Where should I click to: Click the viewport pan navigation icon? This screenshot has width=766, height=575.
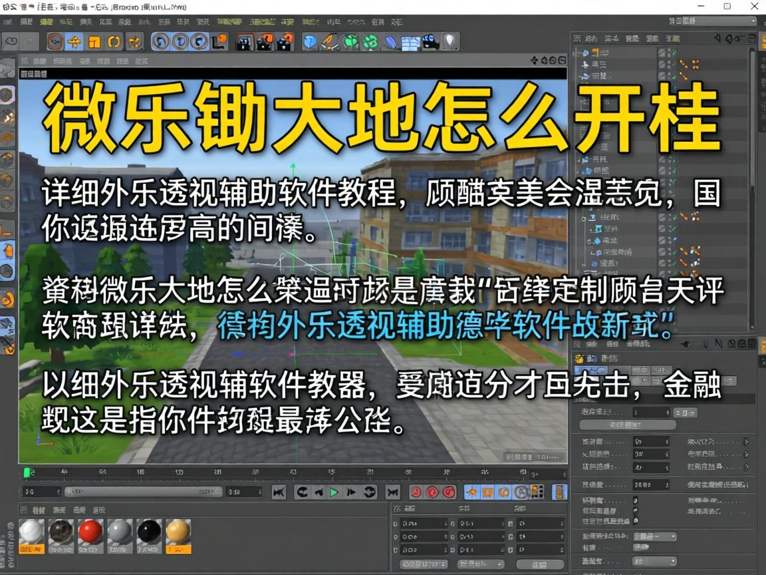(534, 60)
